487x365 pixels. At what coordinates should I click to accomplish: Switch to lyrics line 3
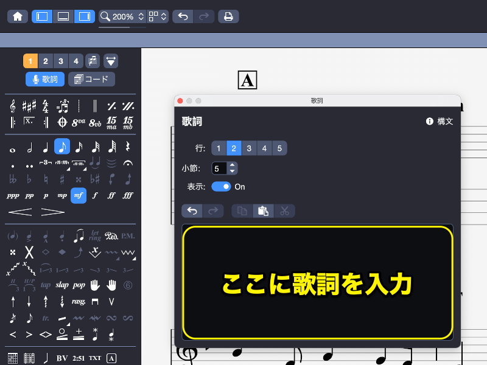click(249, 148)
